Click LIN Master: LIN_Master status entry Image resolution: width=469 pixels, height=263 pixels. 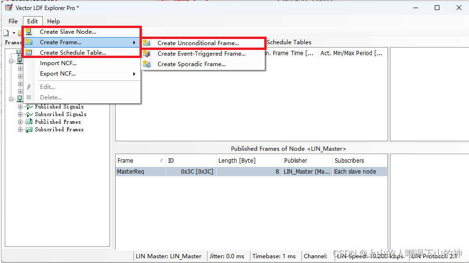[169, 256]
